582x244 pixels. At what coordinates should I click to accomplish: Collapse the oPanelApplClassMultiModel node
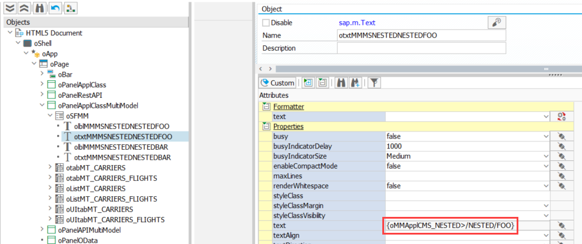coord(42,105)
